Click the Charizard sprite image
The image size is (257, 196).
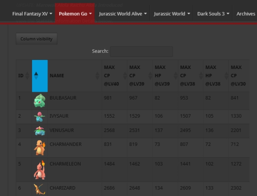click(40, 189)
